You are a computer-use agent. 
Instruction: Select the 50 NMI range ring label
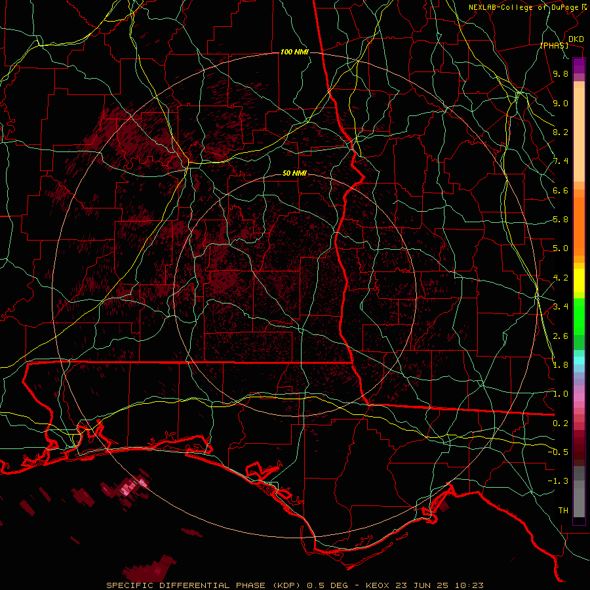point(294,173)
